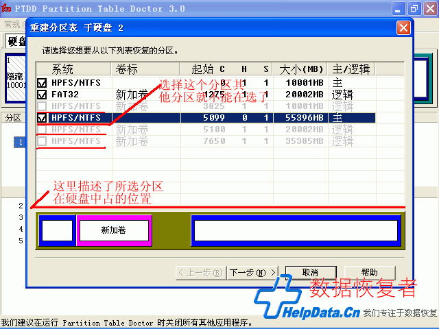Image resolution: width=439 pixels, height=329 pixels.
Task: Open help with the 帮助 button
Action: click(x=370, y=273)
